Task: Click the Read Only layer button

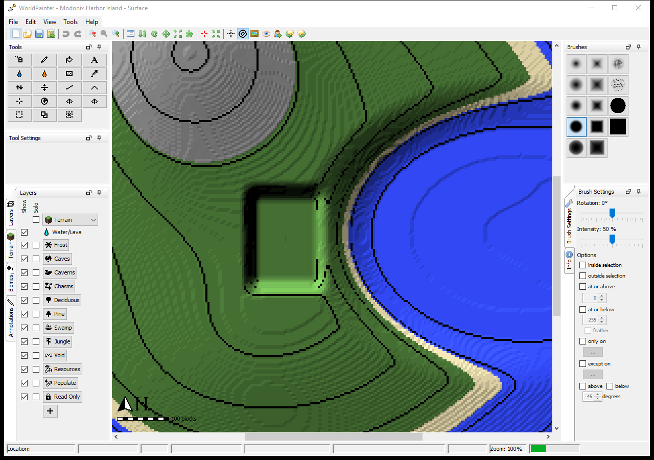Action: coord(62,397)
